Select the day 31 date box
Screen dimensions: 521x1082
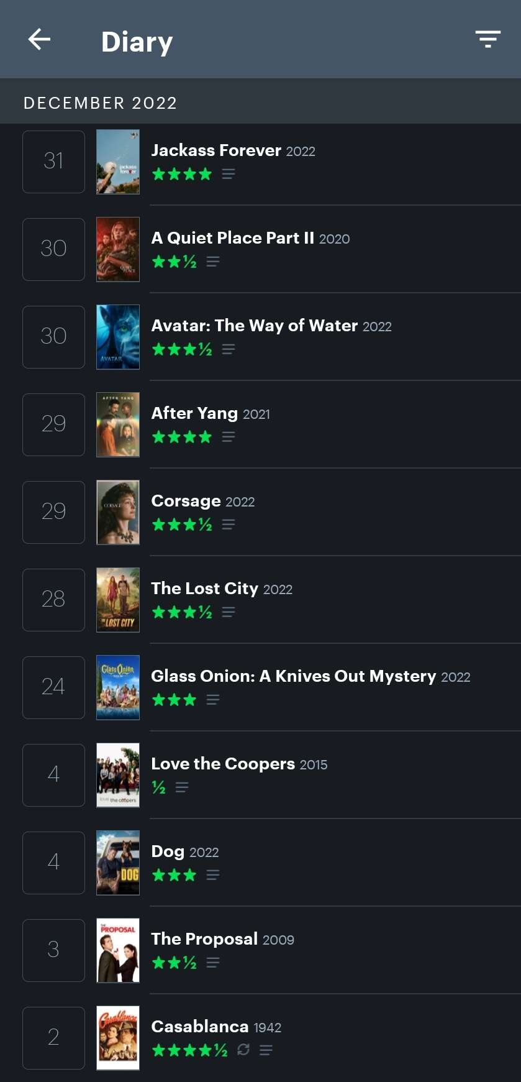tap(53, 162)
